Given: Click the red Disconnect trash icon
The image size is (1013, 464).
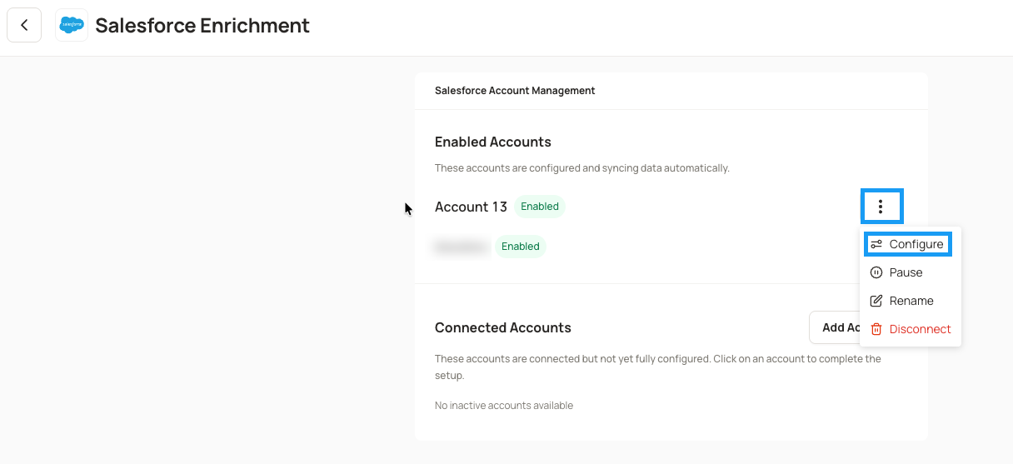Looking at the screenshot, I should coord(876,329).
